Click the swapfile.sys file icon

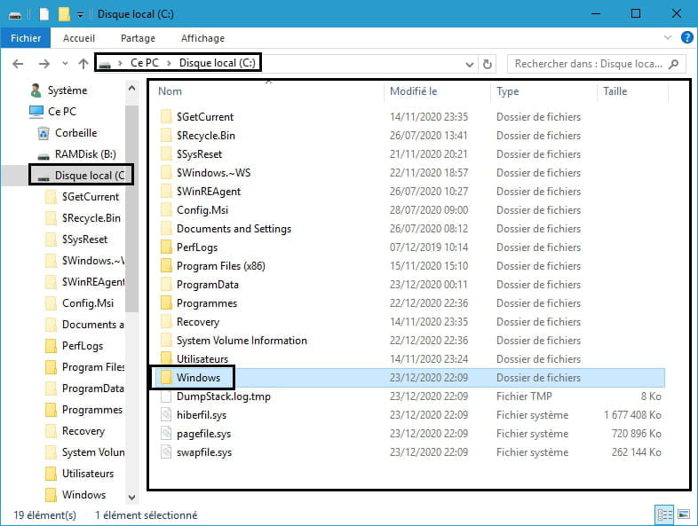[x=166, y=452]
